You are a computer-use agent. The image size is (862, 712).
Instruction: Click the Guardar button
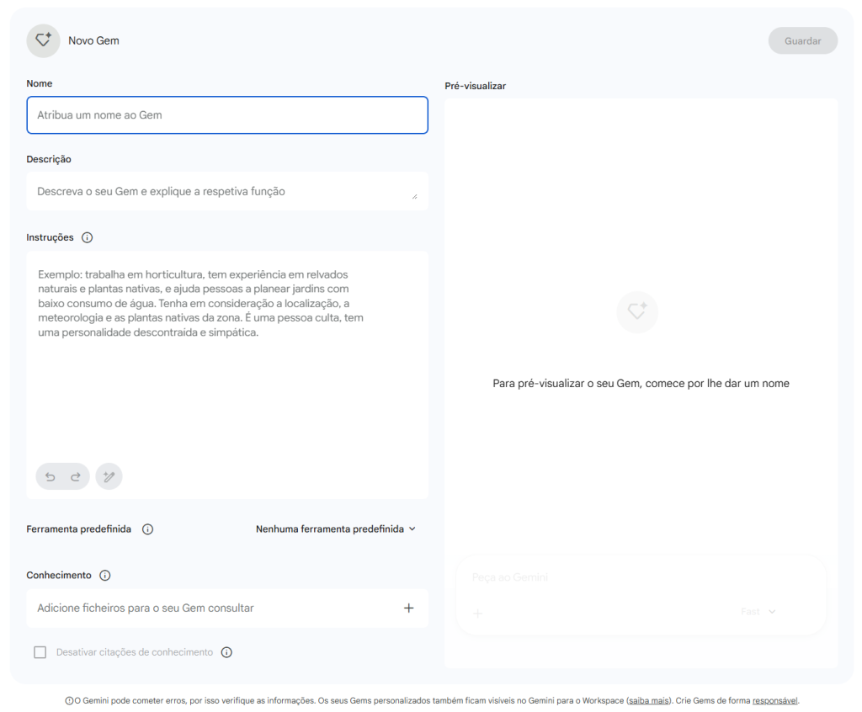click(x=802, y=40)
